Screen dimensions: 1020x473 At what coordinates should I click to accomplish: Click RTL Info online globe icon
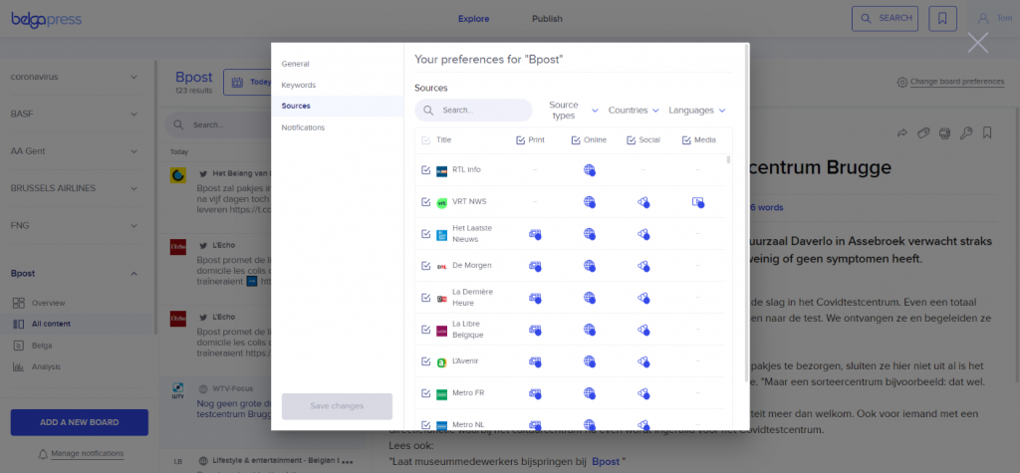tap(590, 170)
